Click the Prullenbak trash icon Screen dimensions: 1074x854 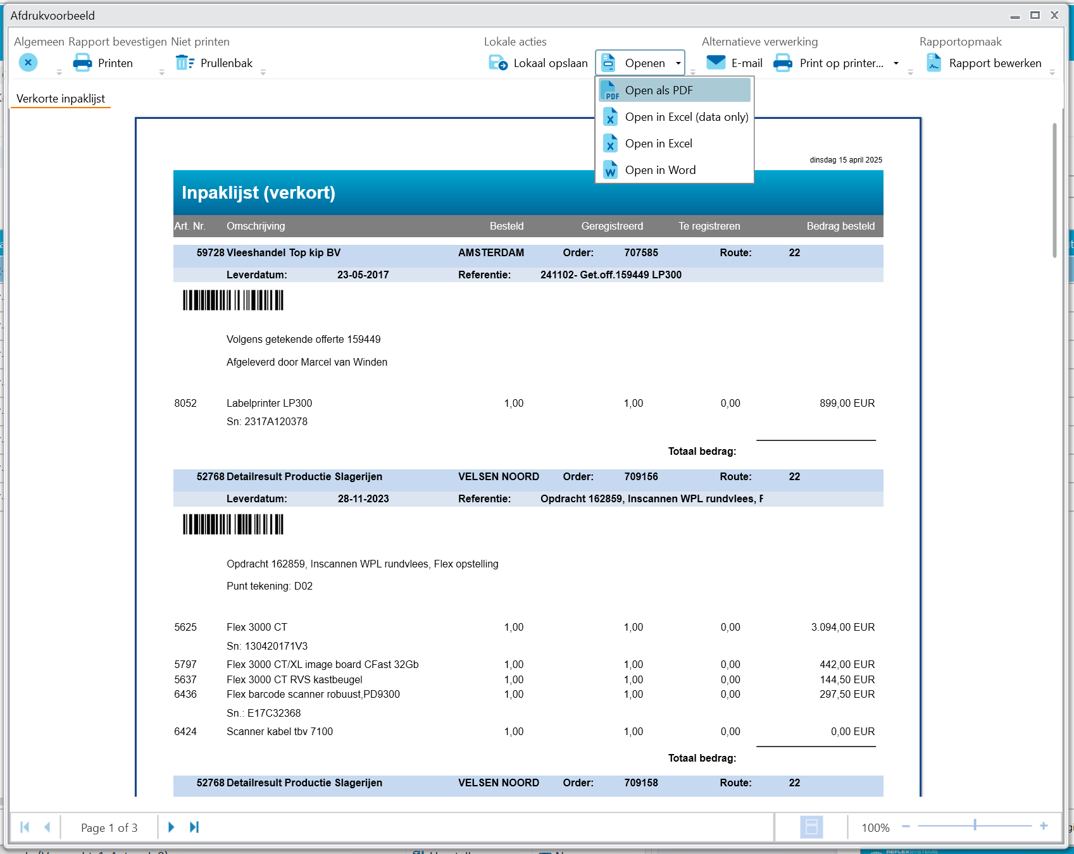(x=184, y=62)
